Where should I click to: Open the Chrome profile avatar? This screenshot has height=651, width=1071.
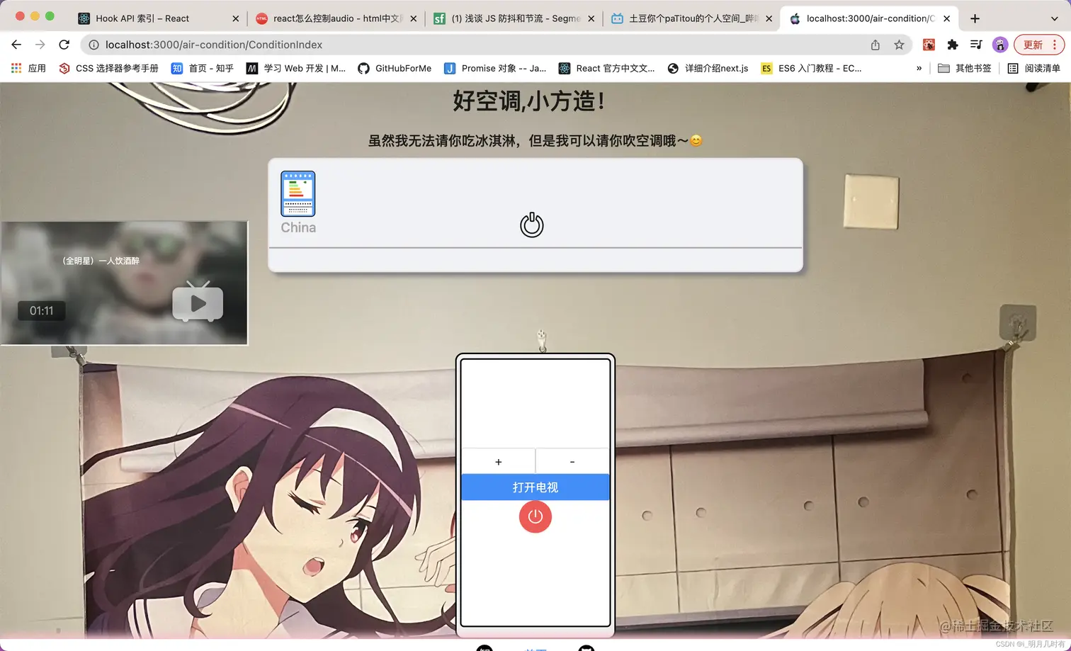(x=1000, y=45)
